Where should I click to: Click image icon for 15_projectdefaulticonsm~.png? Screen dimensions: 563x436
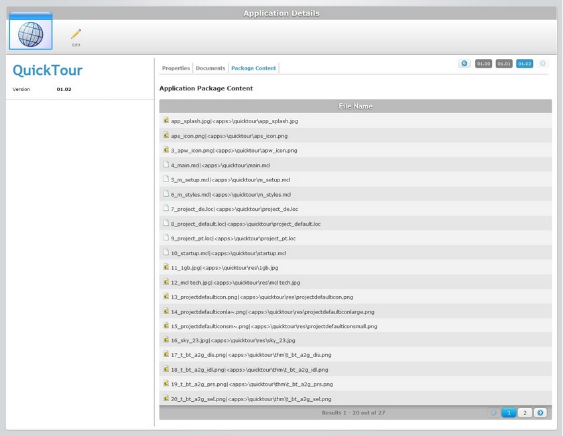point(166,325)
